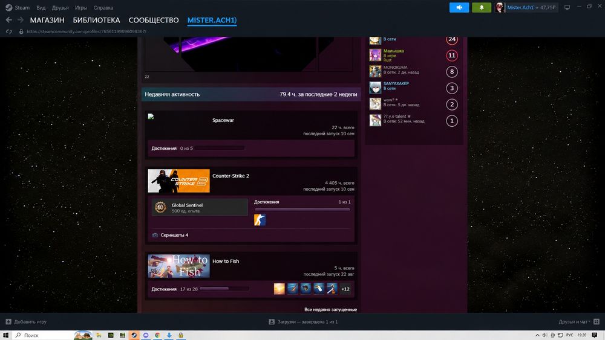Open the Игры menu
Viewport: 605px width, 340px height.
coord(81,8)
